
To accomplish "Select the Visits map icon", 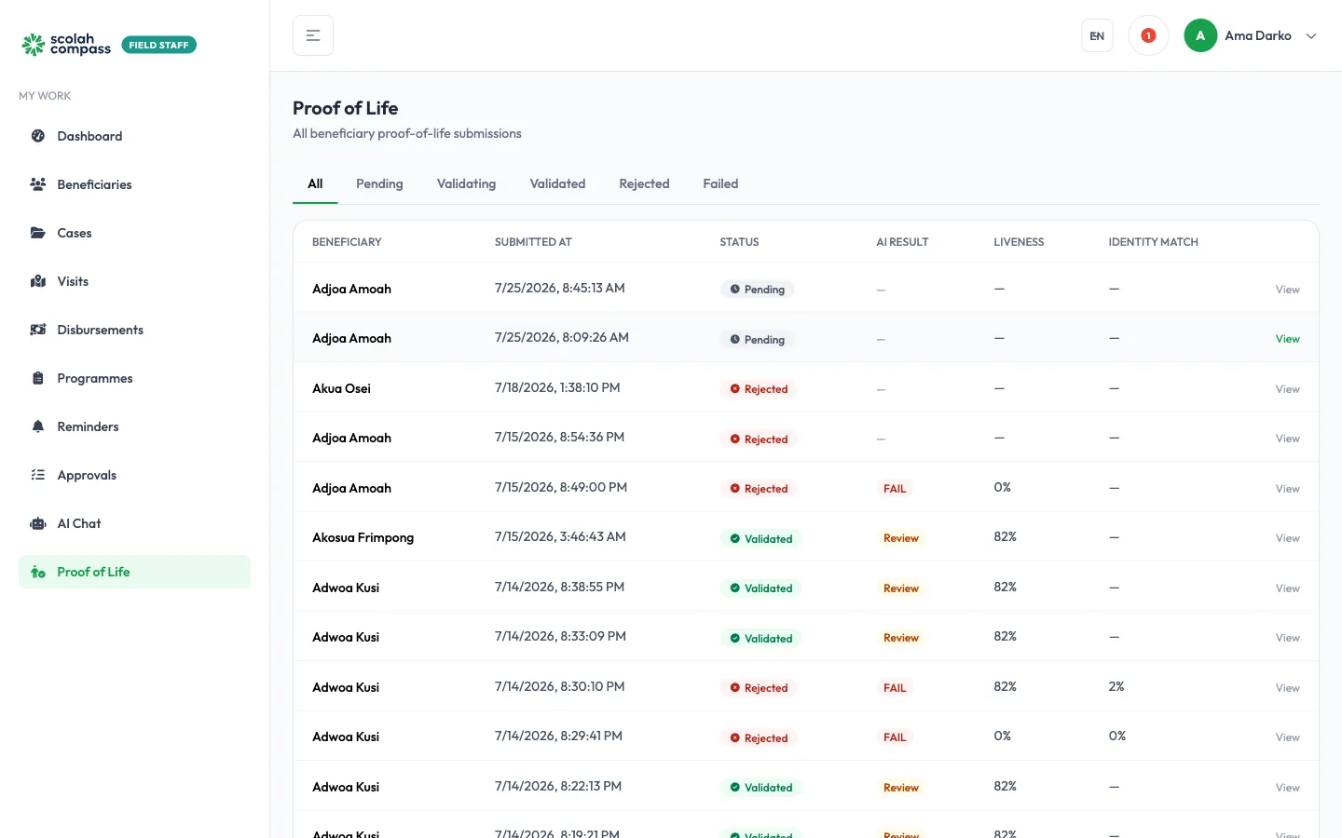I will (x=38, y=281).
